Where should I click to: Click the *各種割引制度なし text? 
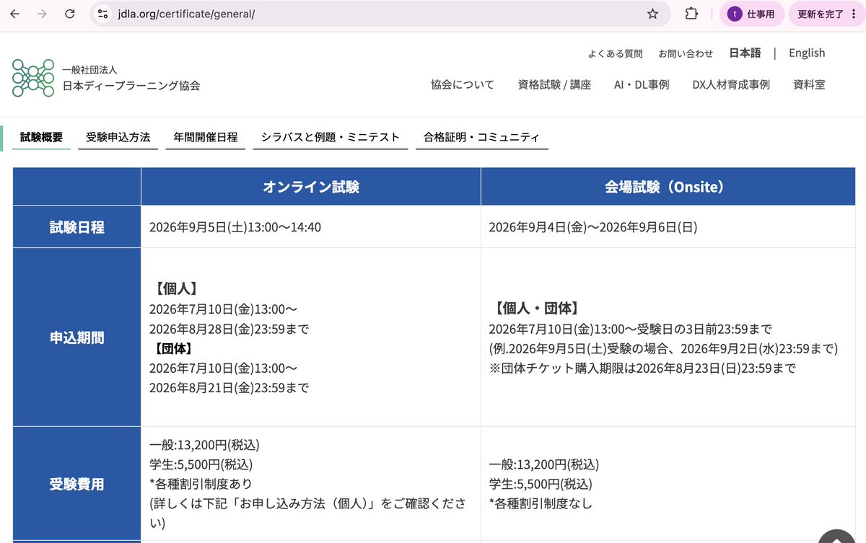tap(541, 503)
